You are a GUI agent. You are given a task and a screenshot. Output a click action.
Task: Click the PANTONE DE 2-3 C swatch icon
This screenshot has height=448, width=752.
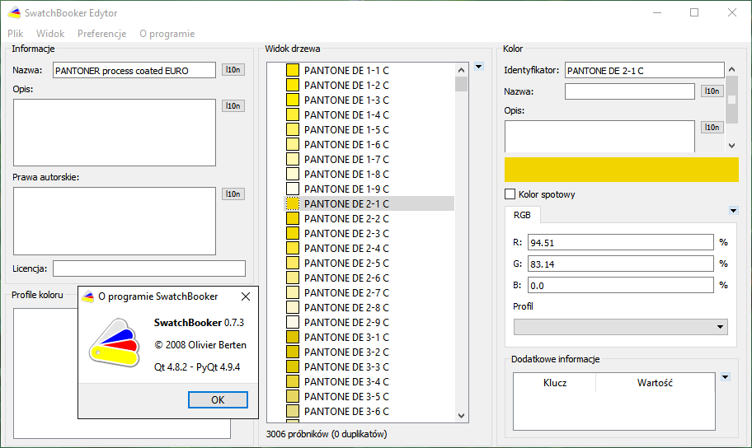point(293,234)
